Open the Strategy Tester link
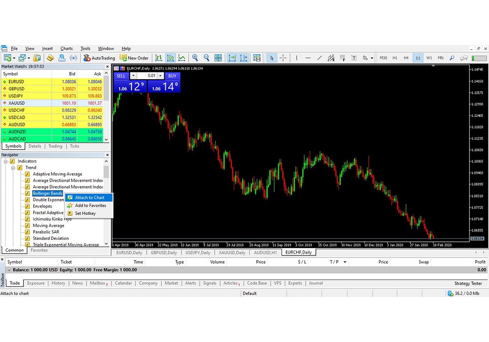The width and height of the screenshot is (489, 342). 468,283
